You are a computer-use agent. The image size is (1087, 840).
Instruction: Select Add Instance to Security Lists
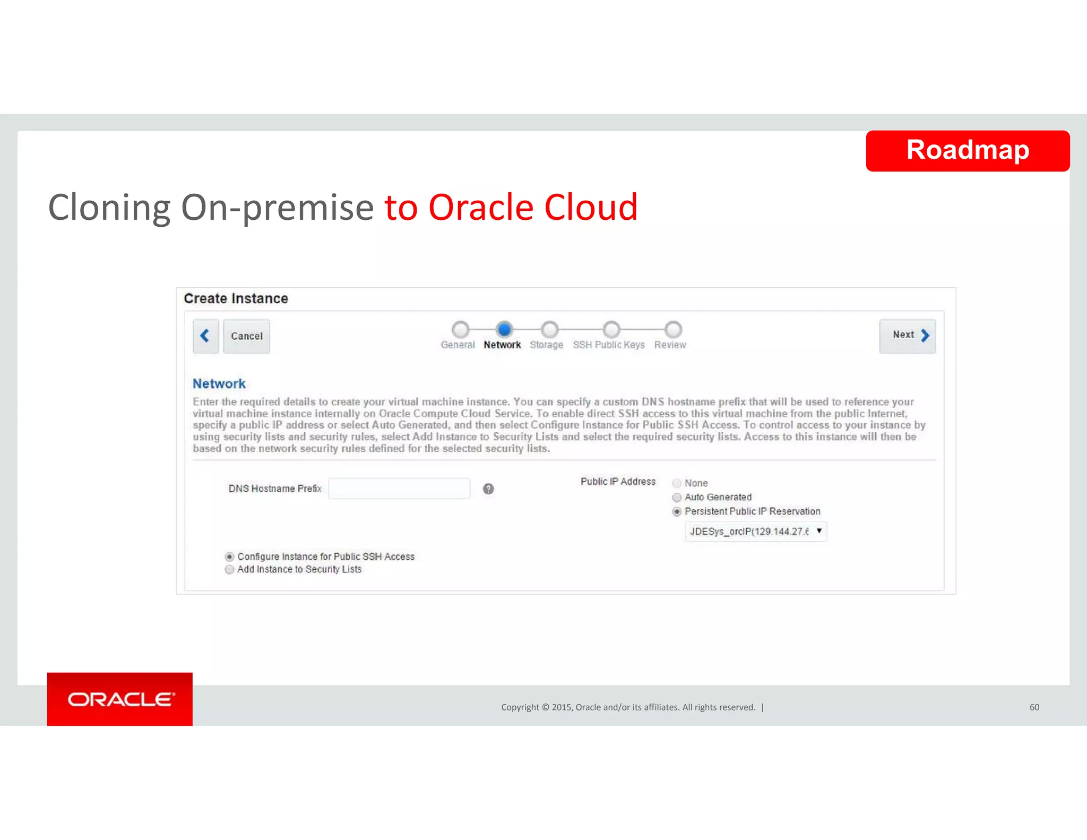(x=229, y=570)
